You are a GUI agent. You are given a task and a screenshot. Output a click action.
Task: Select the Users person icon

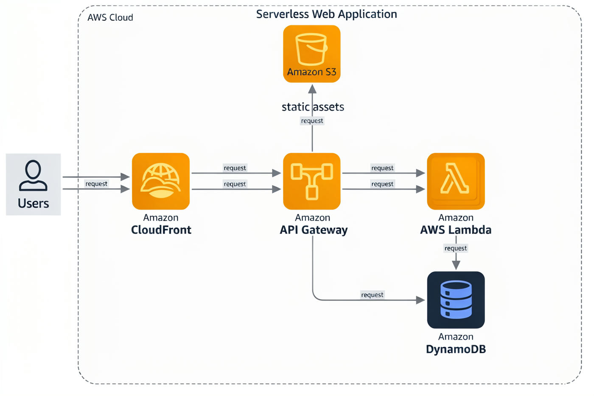point(33,176)
